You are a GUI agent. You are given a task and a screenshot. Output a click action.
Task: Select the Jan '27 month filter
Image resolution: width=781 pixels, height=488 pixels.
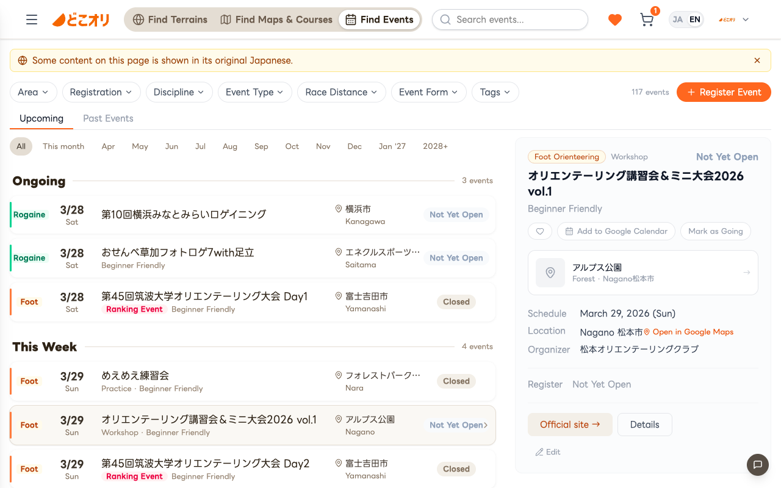[392, 146]
